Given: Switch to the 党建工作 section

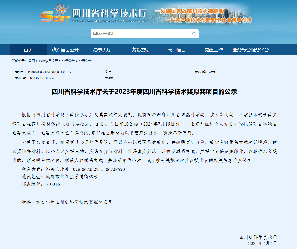Looking at the screenshot, I should click(214, 50).
